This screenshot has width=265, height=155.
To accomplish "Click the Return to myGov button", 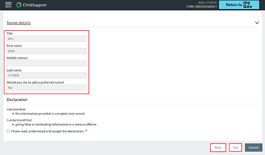I will pyautogui.click(x=239, y=5).
